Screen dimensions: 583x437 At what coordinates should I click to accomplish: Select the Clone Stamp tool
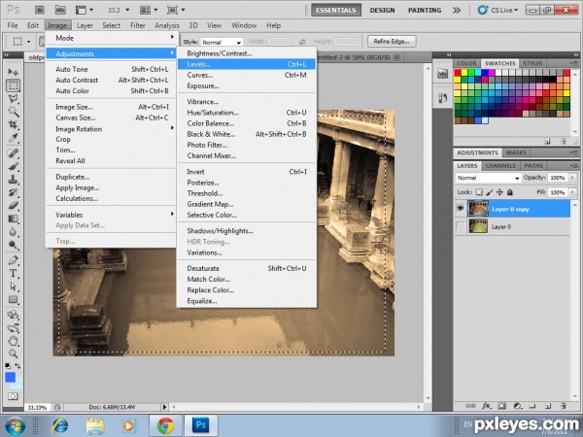coord(13,179)
